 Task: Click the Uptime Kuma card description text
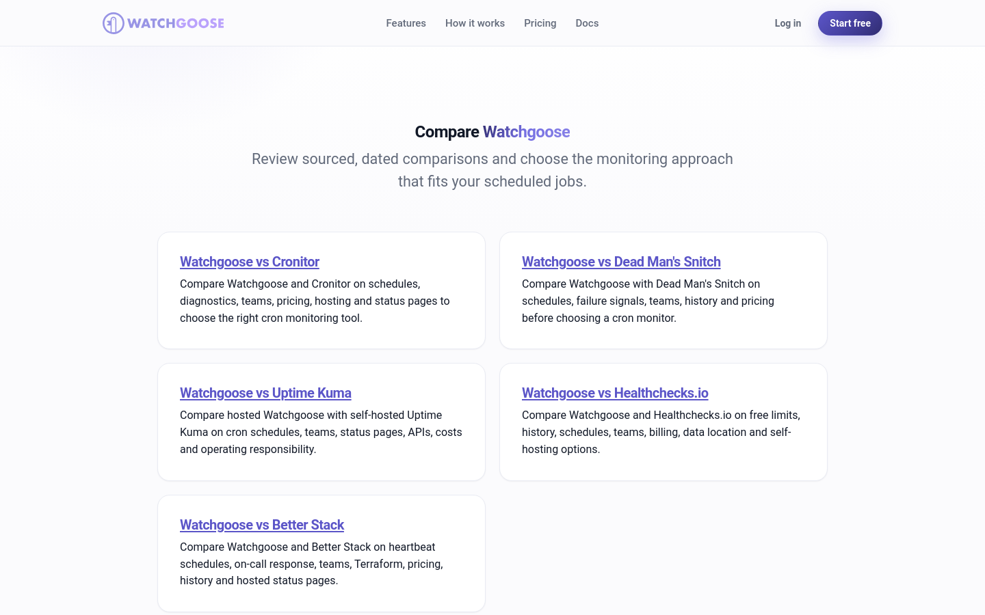[x=321, y=432]
